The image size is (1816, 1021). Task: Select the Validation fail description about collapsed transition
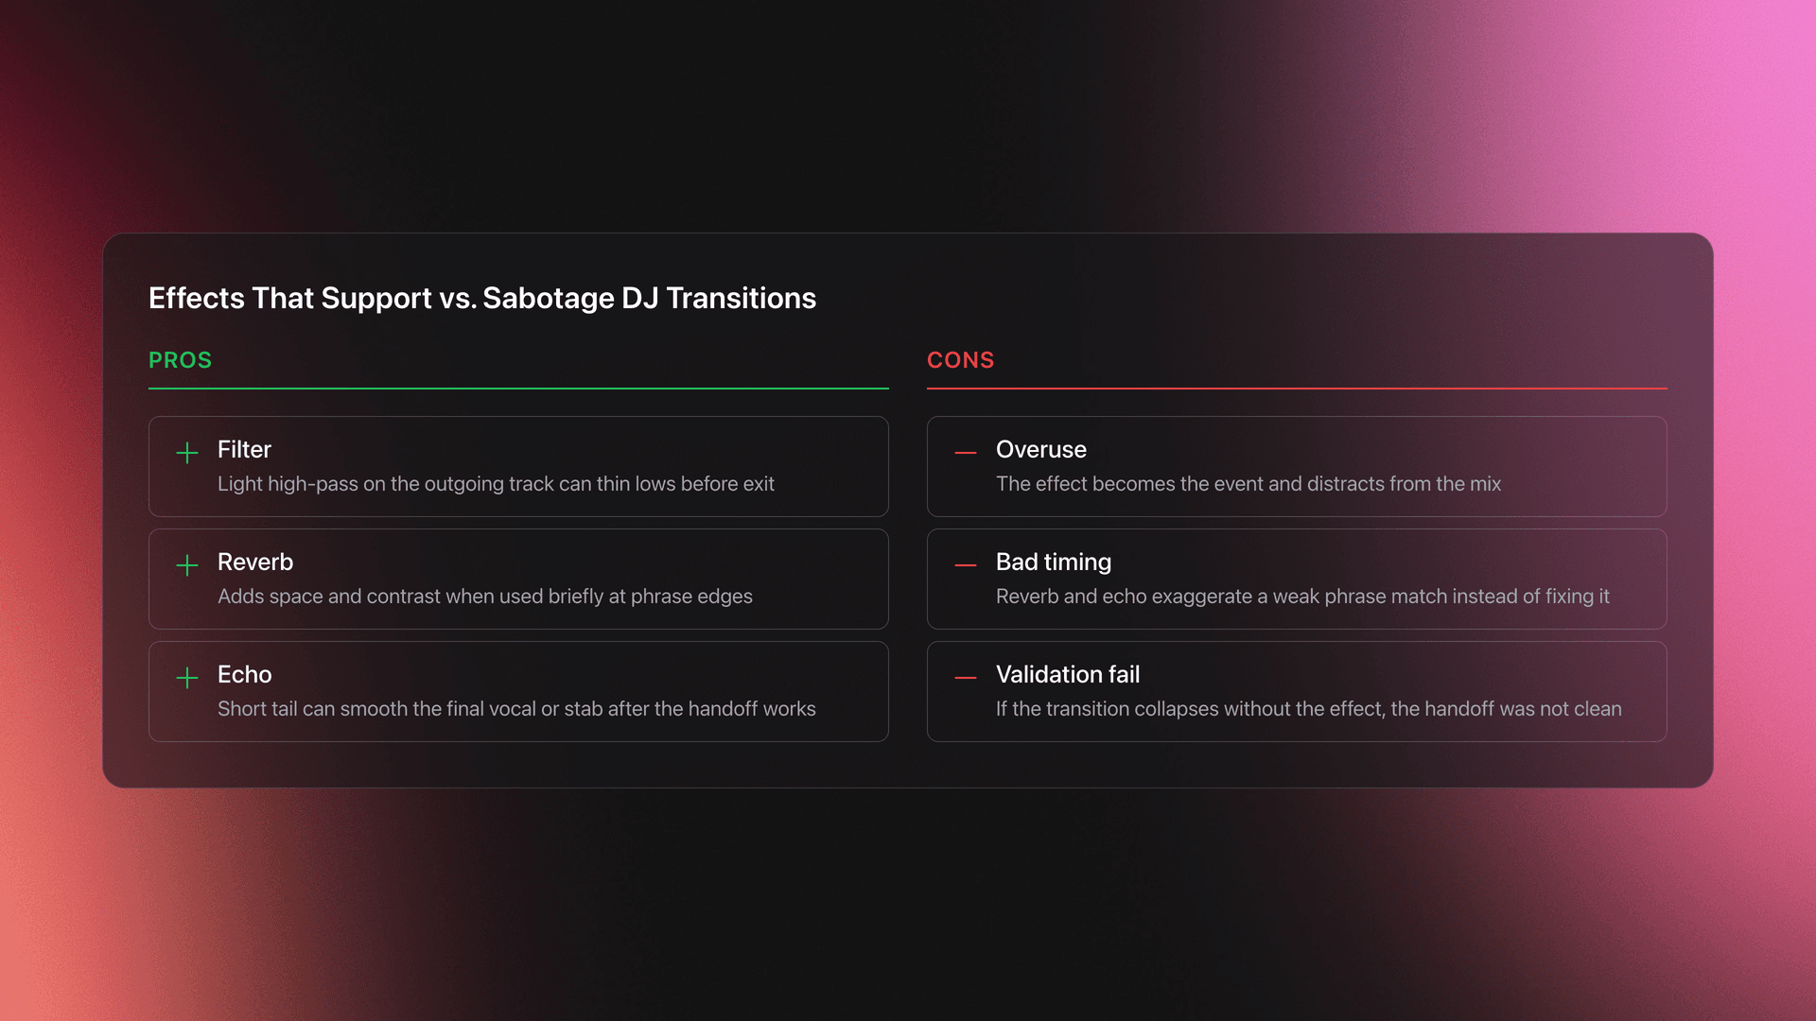(1308, 709)
